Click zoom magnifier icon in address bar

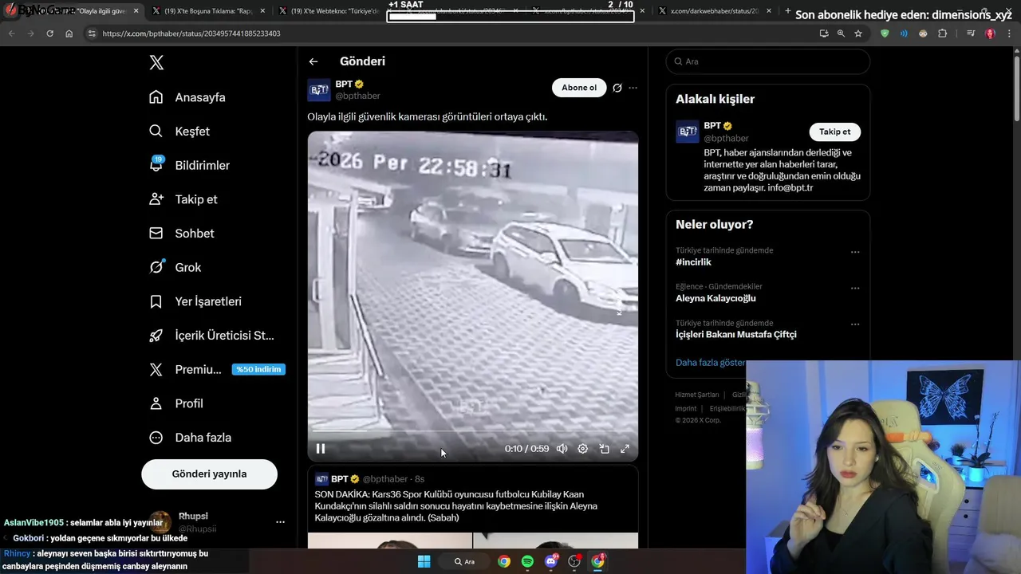(841, 33)
